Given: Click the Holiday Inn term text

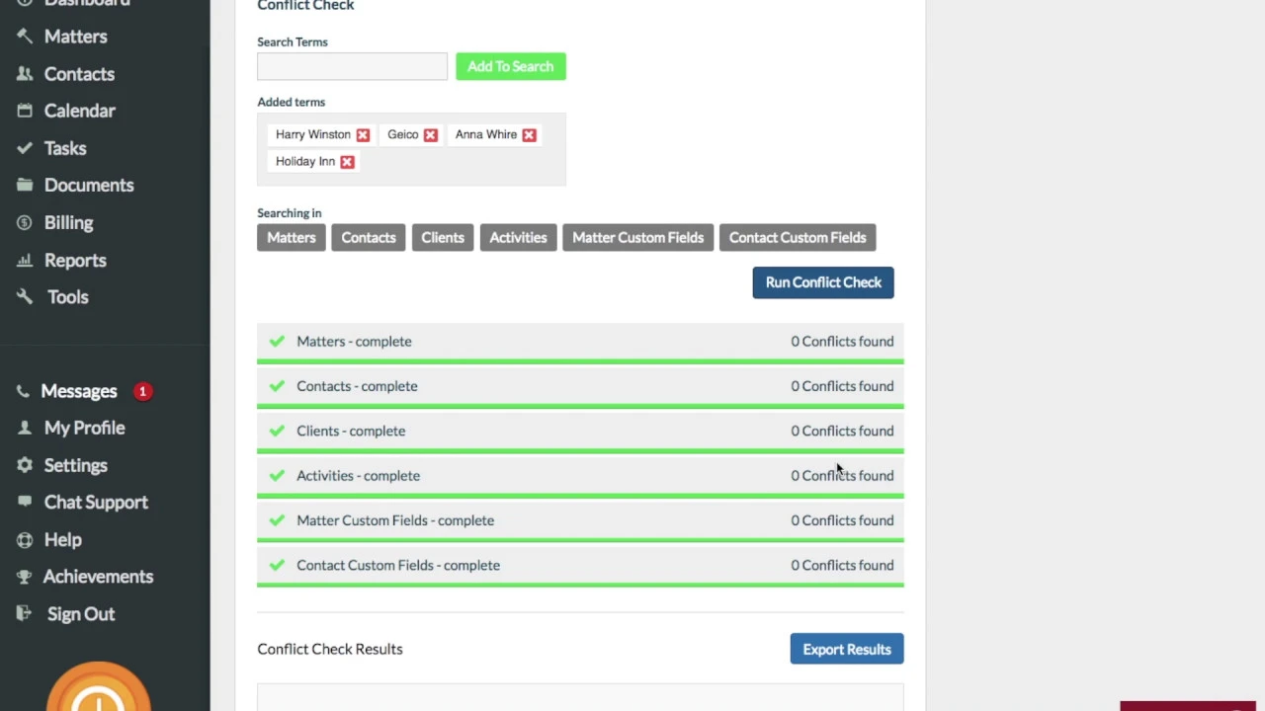Looking at the screenshot, I should coord(305,161).
